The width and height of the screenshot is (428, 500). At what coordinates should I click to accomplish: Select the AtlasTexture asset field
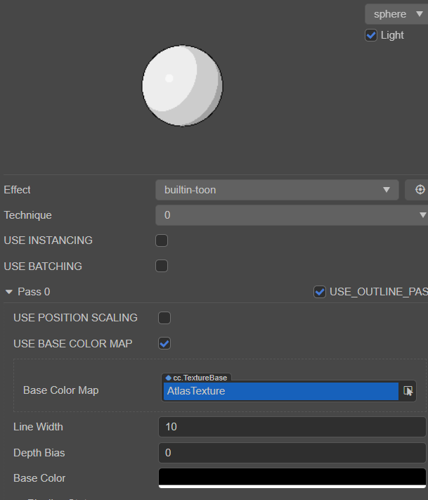tap(280, 391)
